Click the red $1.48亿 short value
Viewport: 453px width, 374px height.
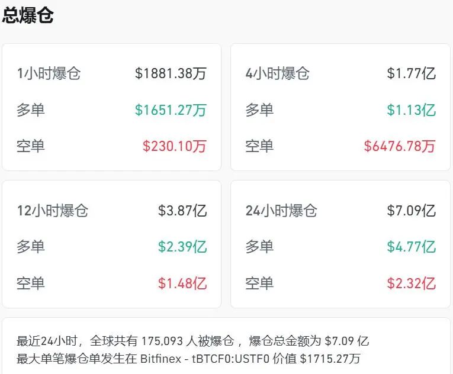(x=182, y=283)
